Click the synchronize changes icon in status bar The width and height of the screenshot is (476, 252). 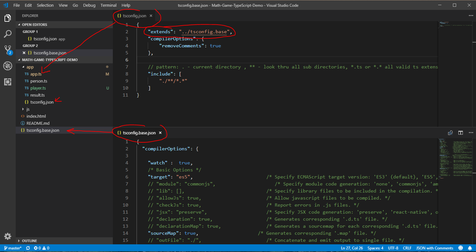[x=28, y=248]
